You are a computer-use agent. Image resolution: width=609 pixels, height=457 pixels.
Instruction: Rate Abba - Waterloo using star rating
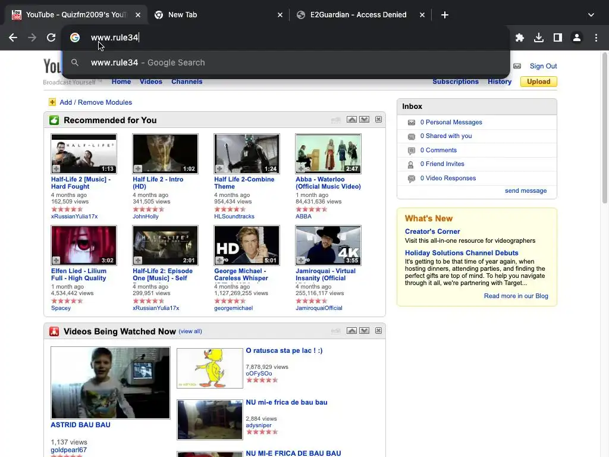(312, 209)
